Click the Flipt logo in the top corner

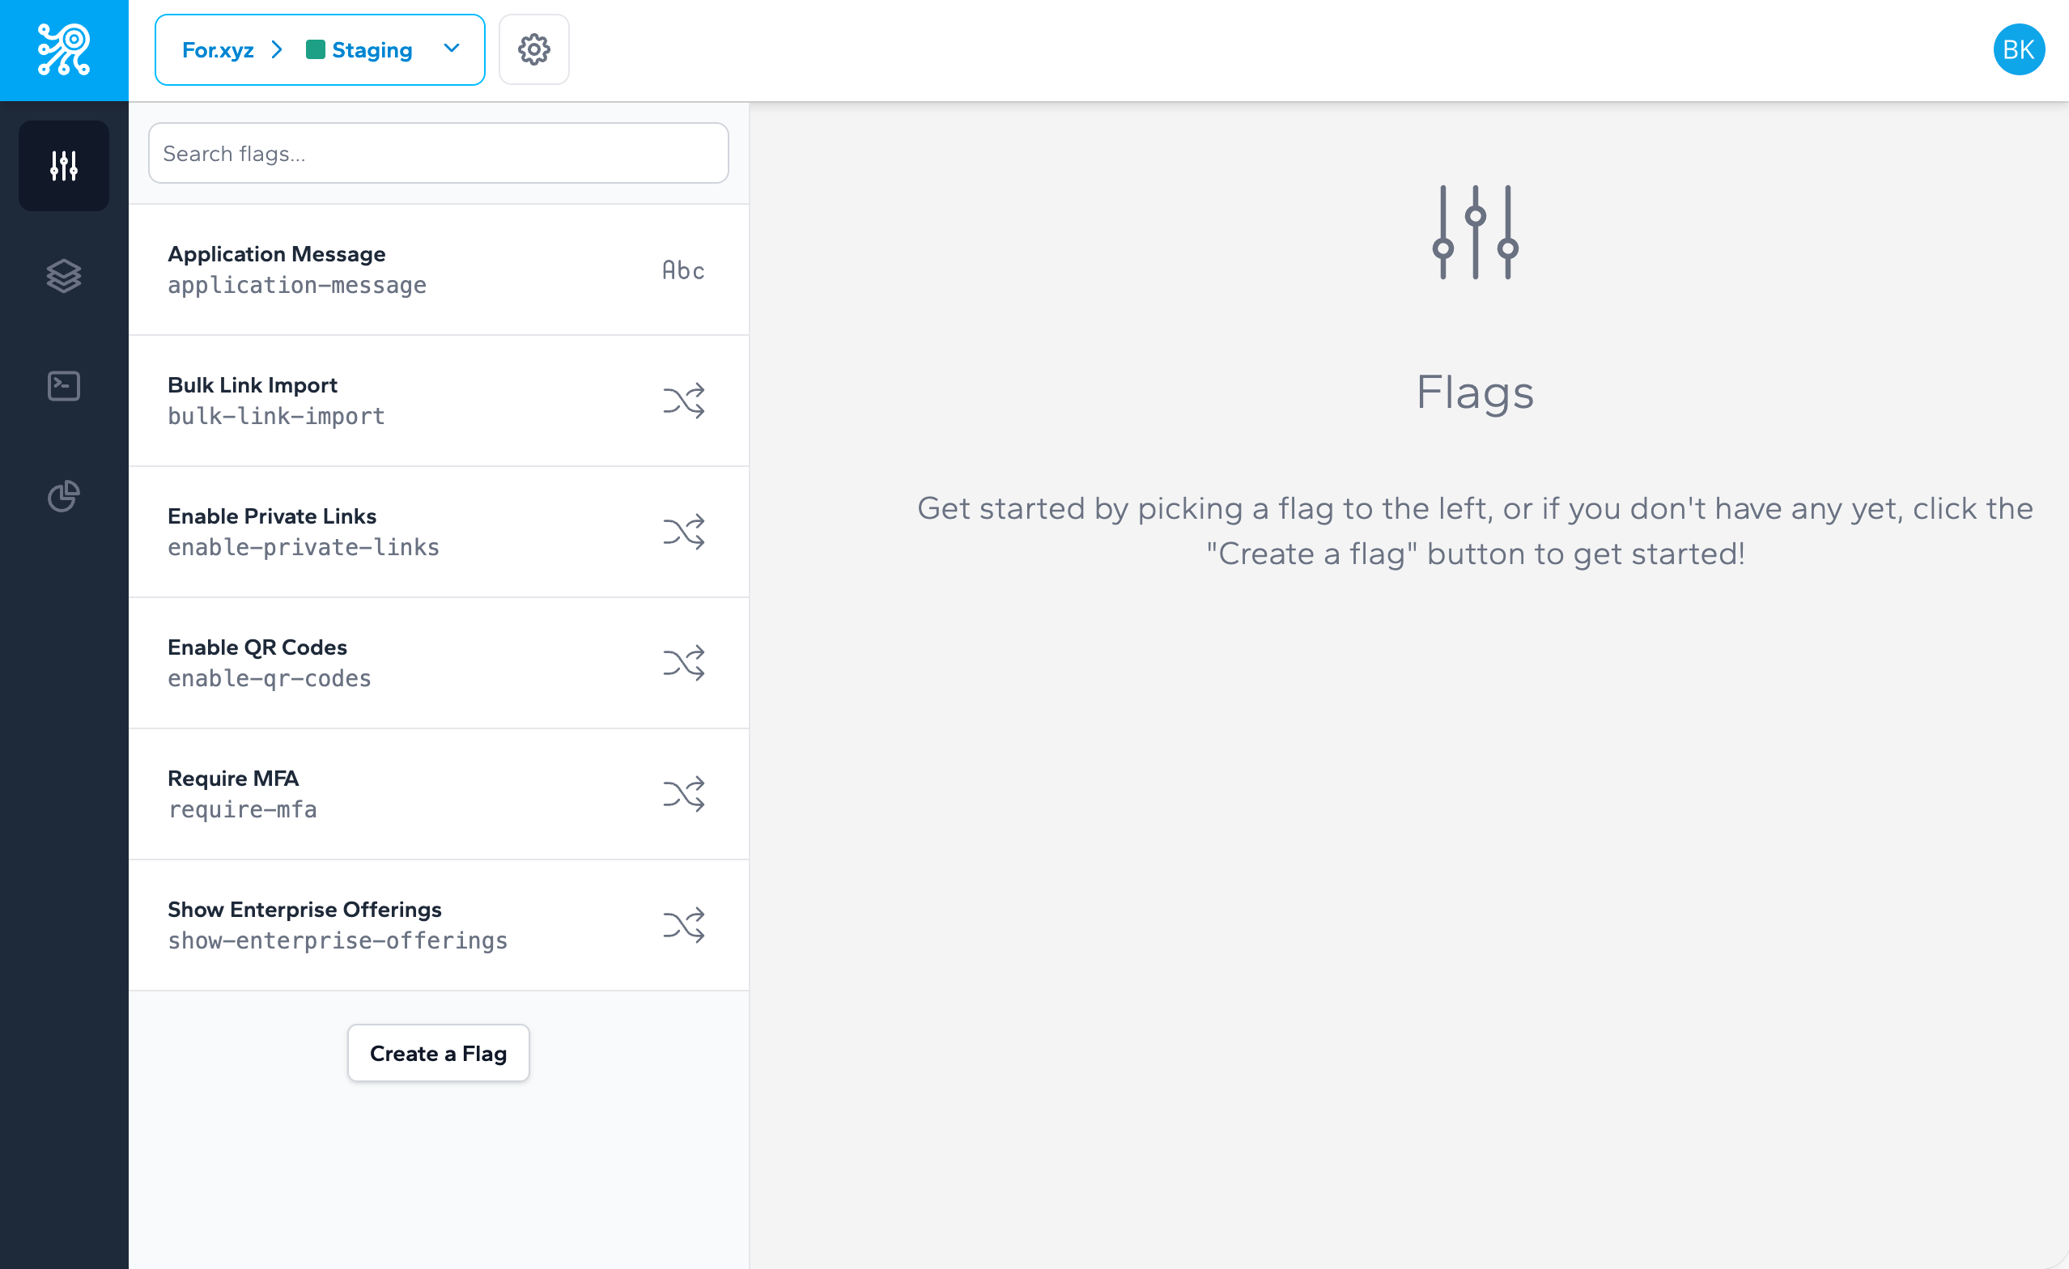[63, 49]
